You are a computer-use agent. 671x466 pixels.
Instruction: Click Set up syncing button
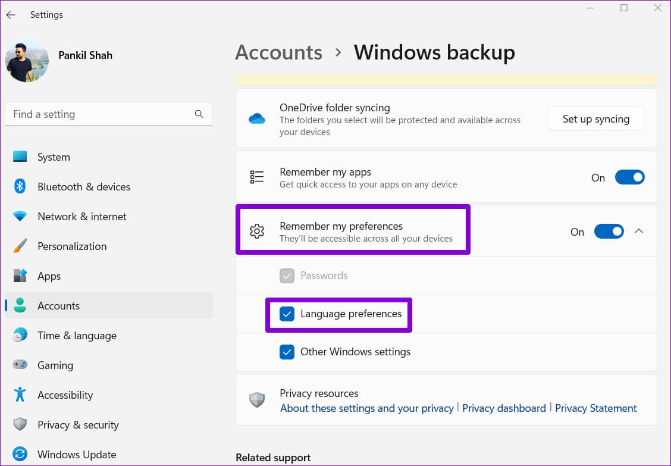click(x=595, y=118)
